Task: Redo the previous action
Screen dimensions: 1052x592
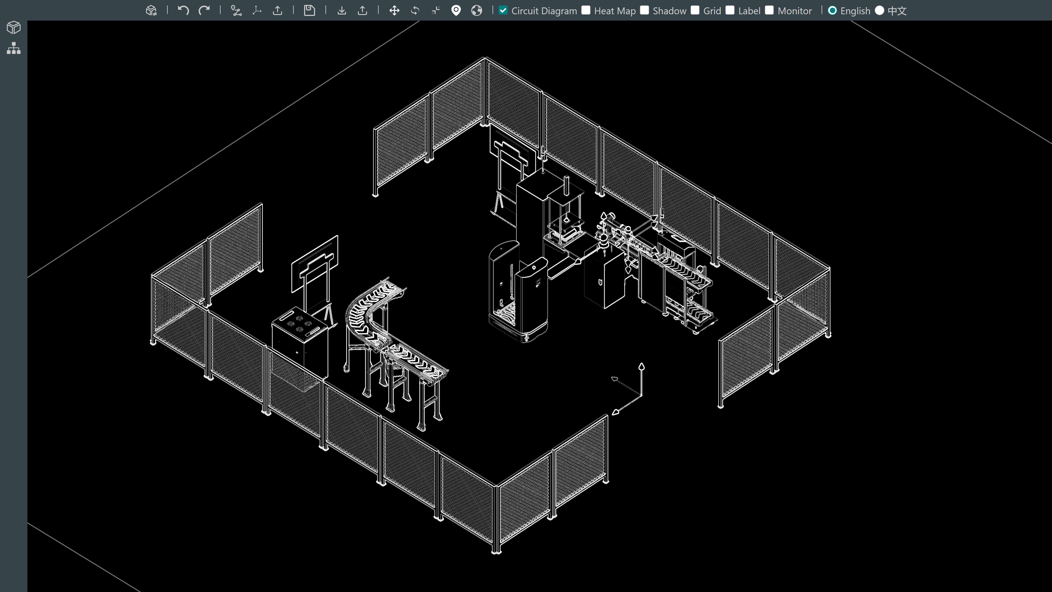Action: click(204, 11)
